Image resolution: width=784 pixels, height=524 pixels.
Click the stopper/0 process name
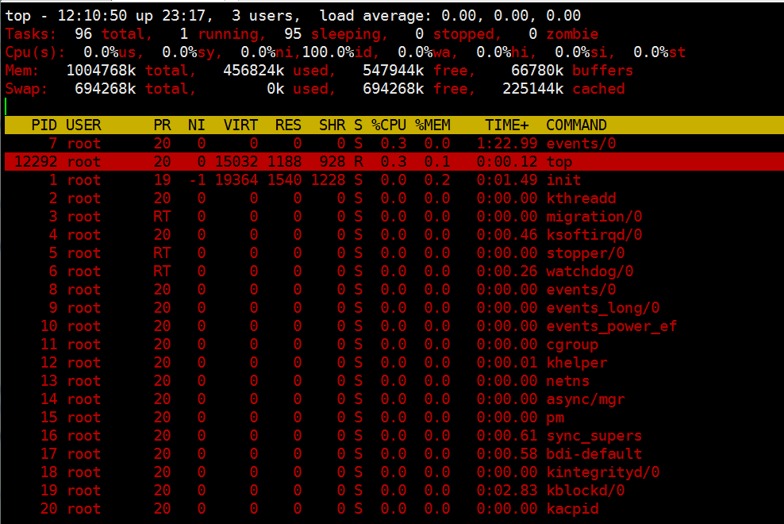click(x=586, y=253)
